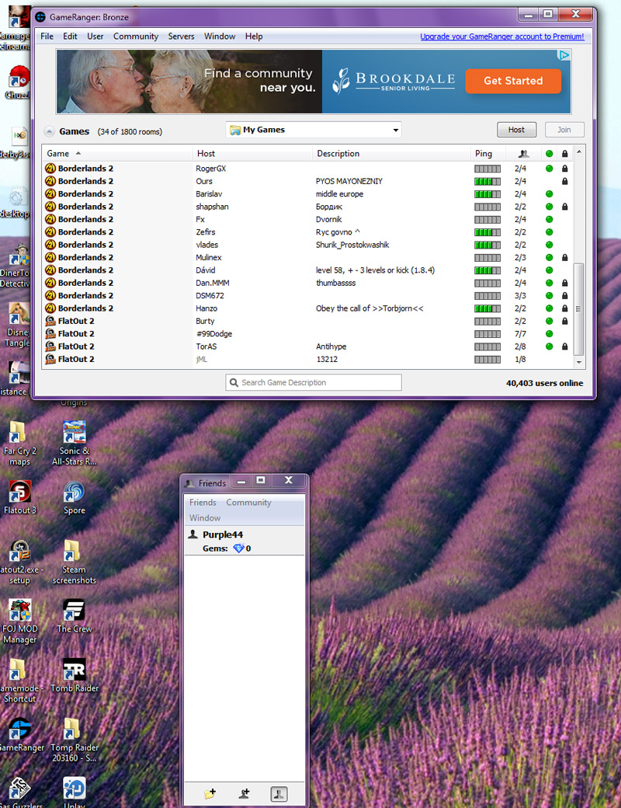Image resolution: width=621 pixels, height=808 pixels.
Task: Click add folder icon in Friends window
Action: [210, 793]
